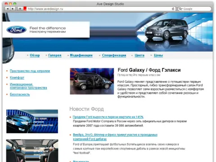Maximize window with the green button
This screenshot has width=216, height=162.
(x=15, y=4)
